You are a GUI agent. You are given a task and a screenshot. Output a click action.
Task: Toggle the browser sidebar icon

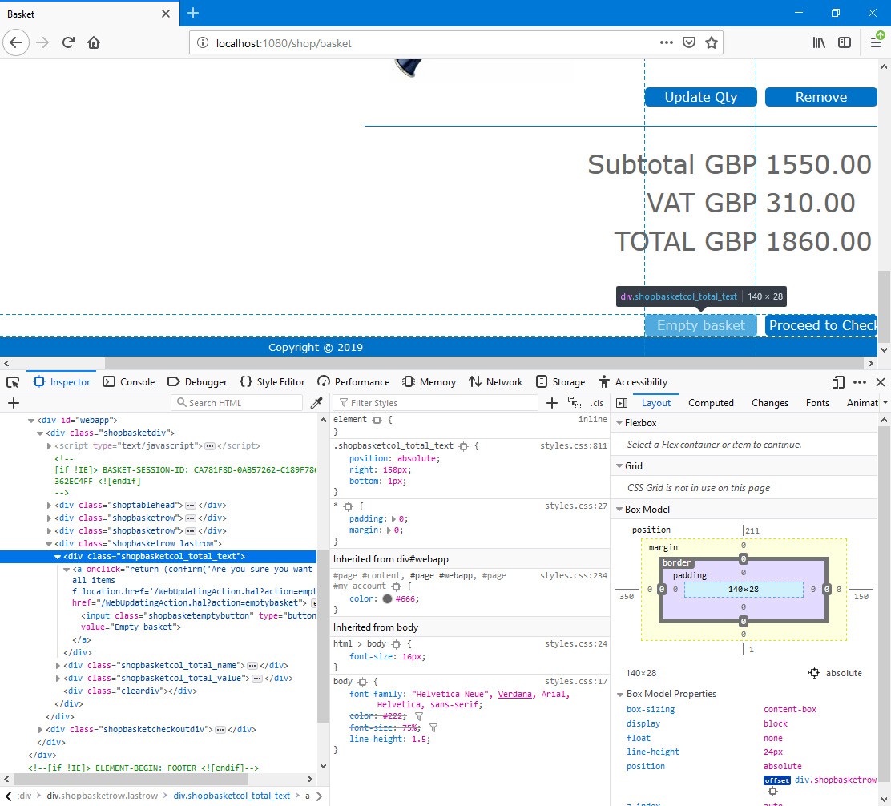click(845, 42)
